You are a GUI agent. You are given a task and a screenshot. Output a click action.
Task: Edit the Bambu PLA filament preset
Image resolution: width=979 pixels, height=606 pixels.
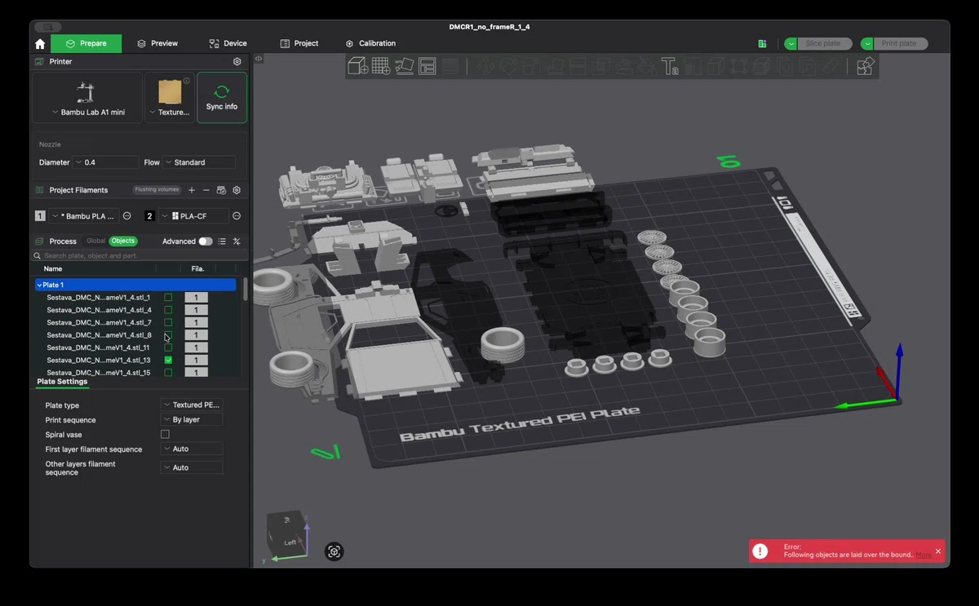click(126, 216)
